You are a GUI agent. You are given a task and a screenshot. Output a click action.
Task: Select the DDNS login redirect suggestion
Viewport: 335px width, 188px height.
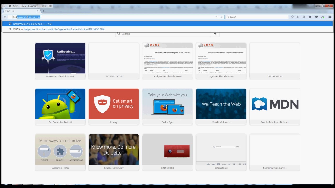(x=167, y=29)
